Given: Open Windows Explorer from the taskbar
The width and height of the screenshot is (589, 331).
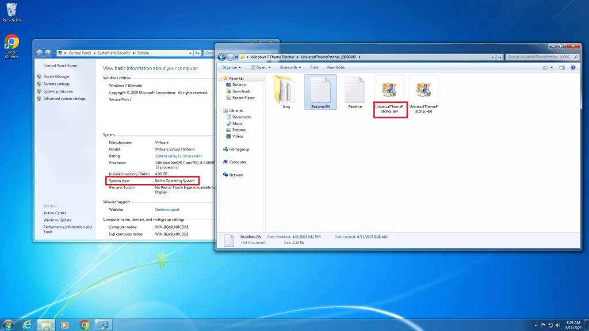Looking at the screenshot, I should pyautogui.click(x=46, y=325).
